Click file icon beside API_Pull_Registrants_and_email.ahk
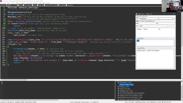The height and width of the screenshot is (103, 183). point(118,93)
